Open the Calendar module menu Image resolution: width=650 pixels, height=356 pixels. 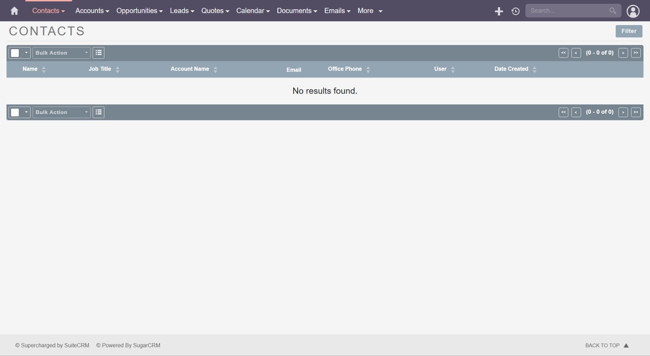click(253, 11)
